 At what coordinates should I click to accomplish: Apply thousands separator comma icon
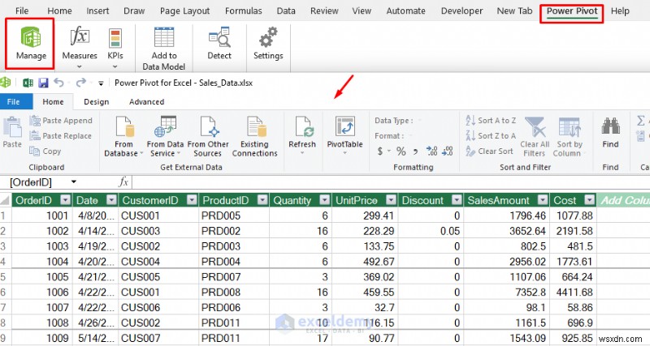click(x=415, y=152)
